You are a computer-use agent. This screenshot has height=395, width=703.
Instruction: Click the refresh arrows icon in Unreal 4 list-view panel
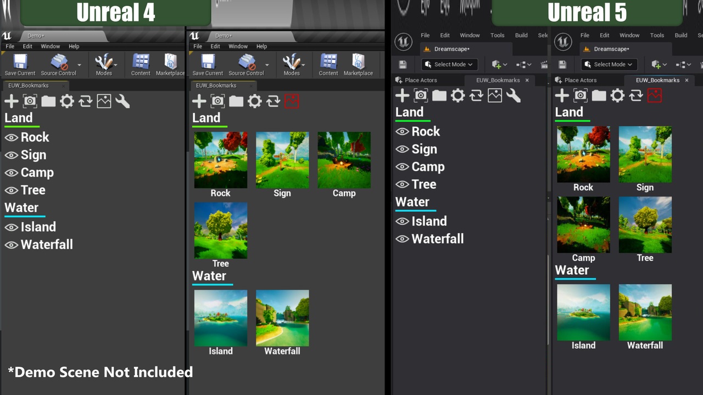point(85,101)
